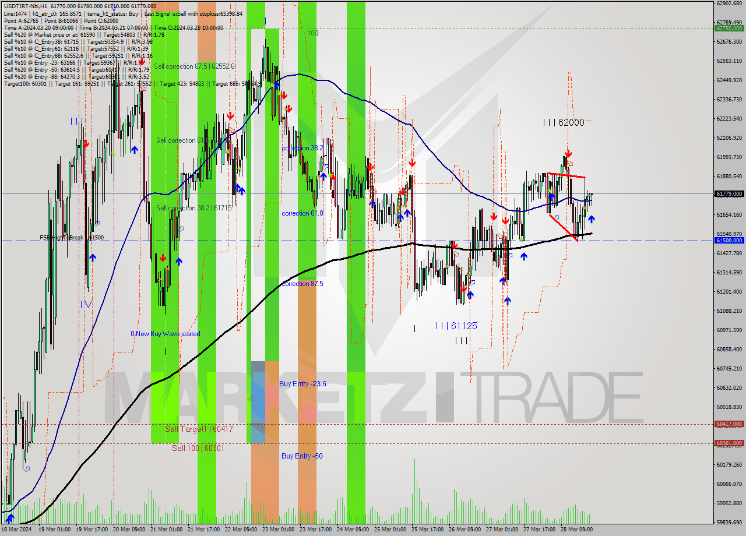The width and height of the screenshot is (746, 536).
Task: Select the '19 Mar 17:00' time axis label
Action: [92, 530]
